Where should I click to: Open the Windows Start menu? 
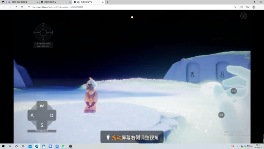pos(3,146)
